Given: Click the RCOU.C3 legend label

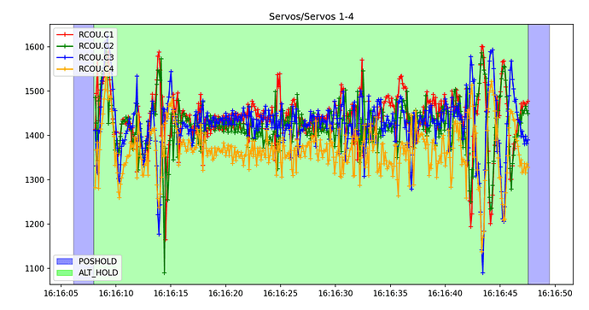Looking at the screenshot, I should point(96,57).
